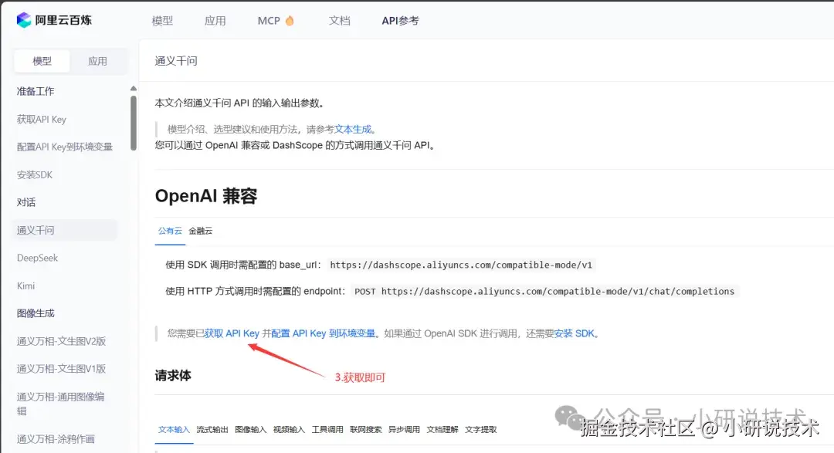Open the 模型 top navigation item
834x453 pixels.
162,21
